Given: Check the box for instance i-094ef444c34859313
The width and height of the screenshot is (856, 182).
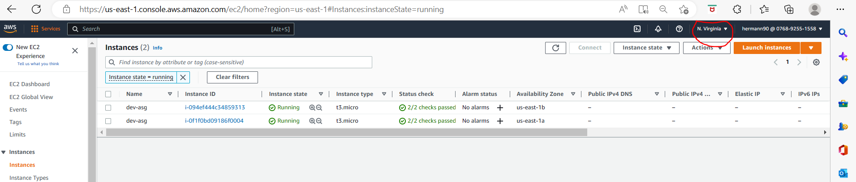Looking at the screenshot, I should (108, 108).
